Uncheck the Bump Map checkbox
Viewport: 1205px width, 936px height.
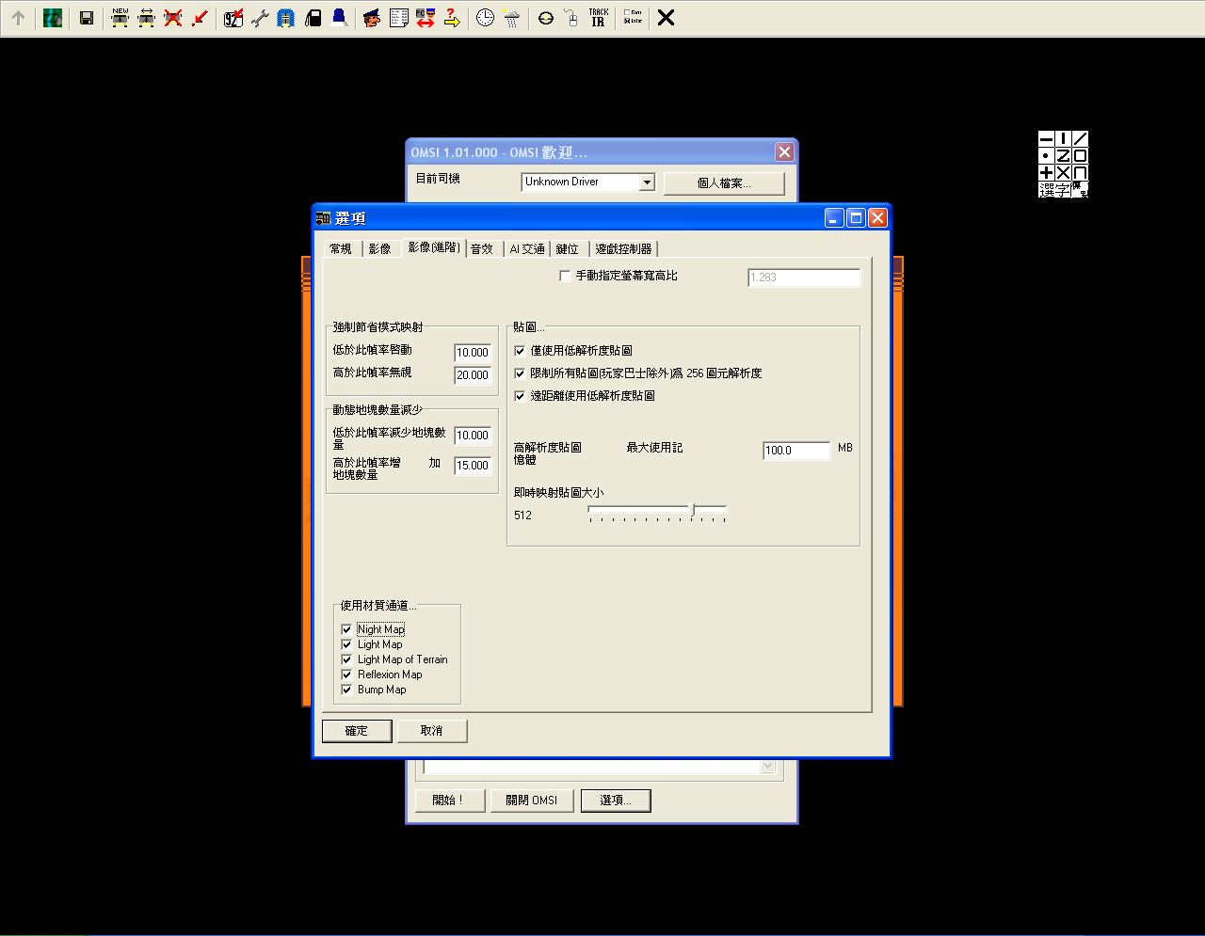click(346, 690)
